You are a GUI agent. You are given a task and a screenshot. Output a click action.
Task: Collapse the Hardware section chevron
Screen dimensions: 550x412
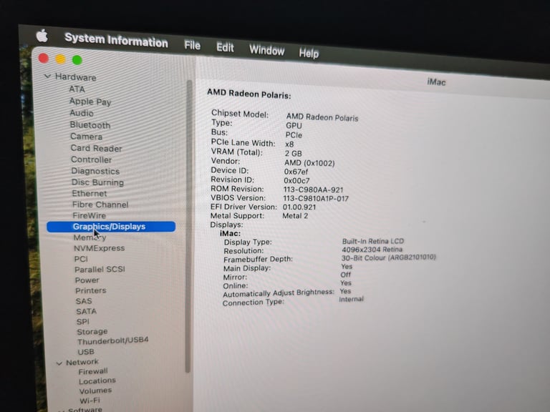tap(47, 76)
